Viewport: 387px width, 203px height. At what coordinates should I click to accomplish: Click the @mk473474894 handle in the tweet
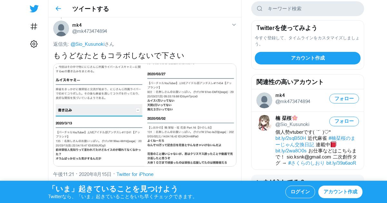point(90,31)
